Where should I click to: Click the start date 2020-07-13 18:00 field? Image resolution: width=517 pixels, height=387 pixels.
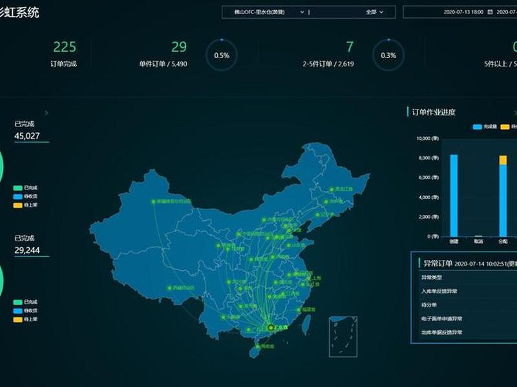click(463, 12)
